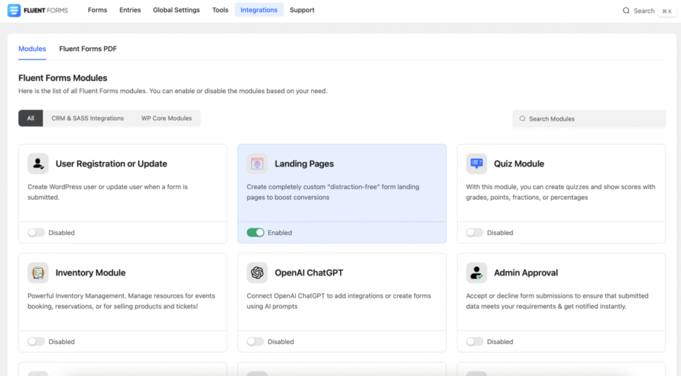Click the Inventory Module card title
The height and width of the screenshot is (376, 681).
coord(90,272)
